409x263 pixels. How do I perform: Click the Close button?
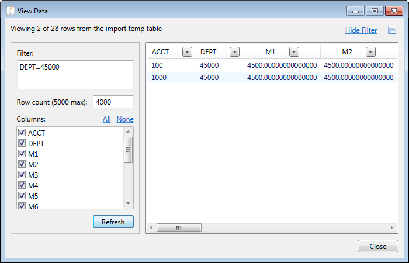[377, 246]
